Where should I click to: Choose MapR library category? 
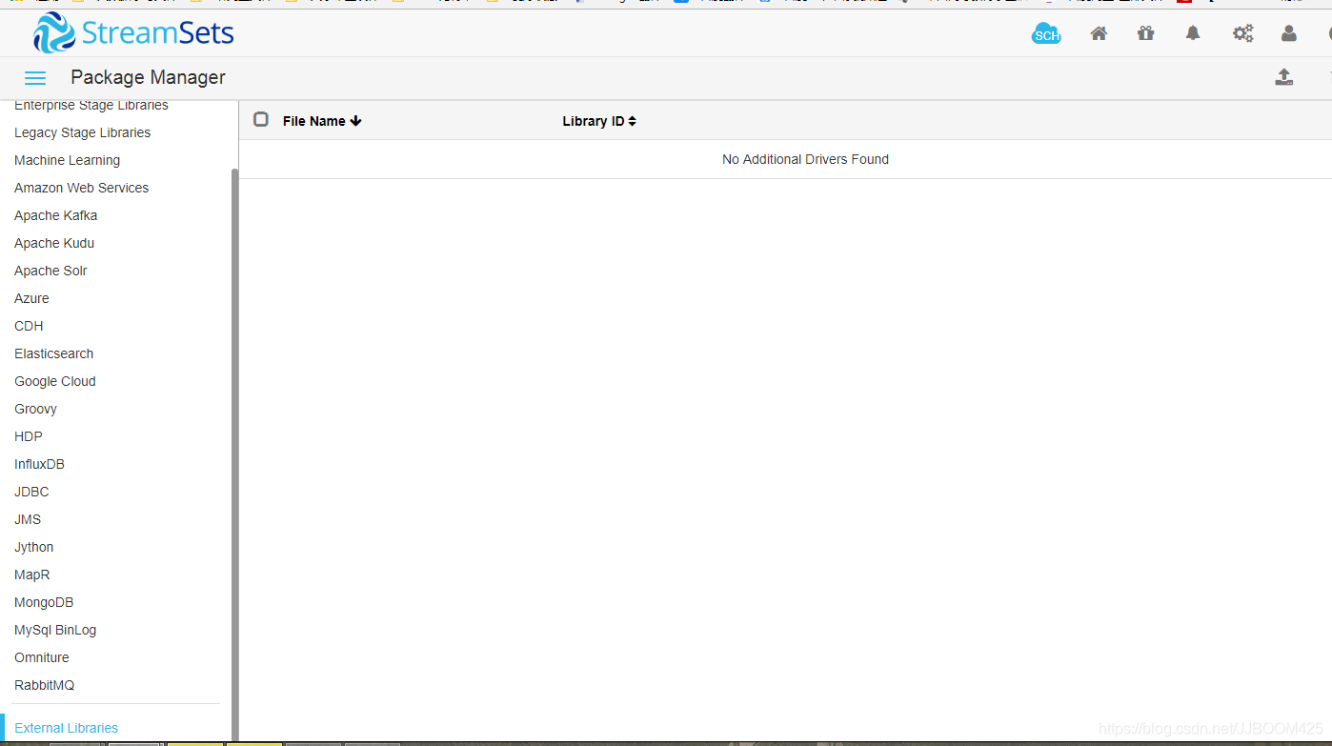coord(32,575)
